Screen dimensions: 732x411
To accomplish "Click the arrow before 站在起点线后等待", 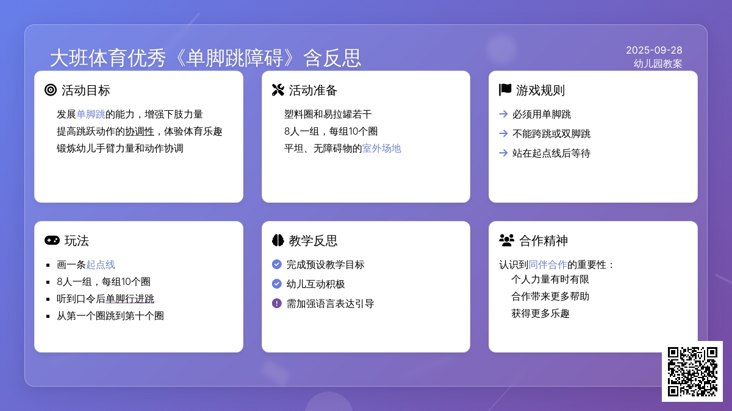I will click(503, 153).
